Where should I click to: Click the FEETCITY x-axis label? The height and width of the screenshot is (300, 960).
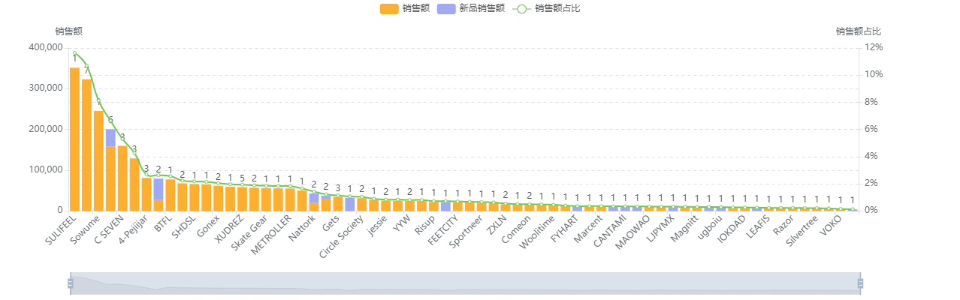pos(444,230)
